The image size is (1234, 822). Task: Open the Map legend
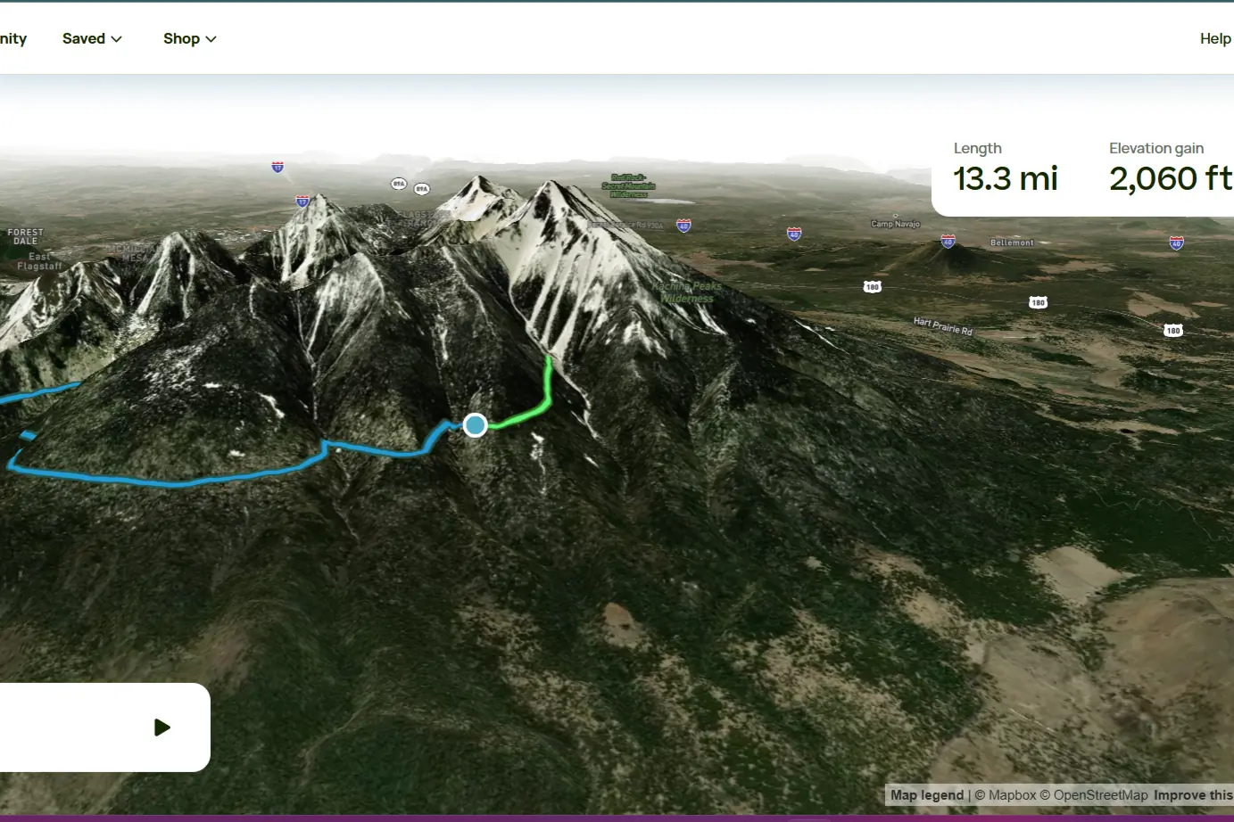(926, 794)
